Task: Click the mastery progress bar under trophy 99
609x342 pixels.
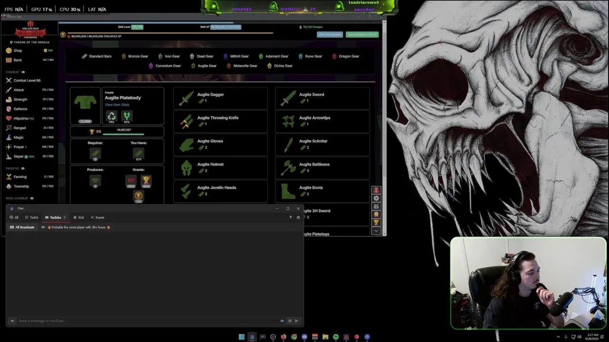Action: click(x=124, y=134)
